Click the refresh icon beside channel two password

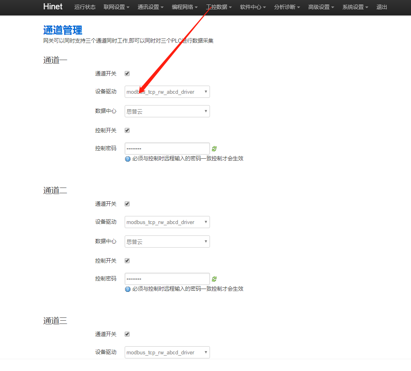tap(214, 279)
